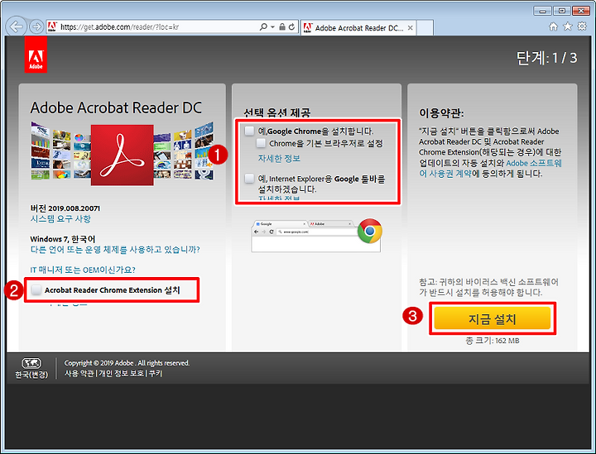Open 개인 정보 보호 footer link

point(121,374)
